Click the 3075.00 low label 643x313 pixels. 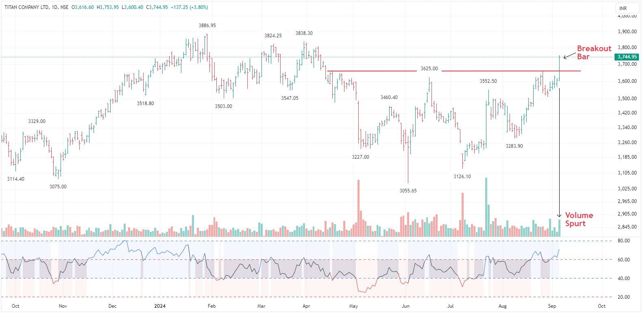pos(58,187)
